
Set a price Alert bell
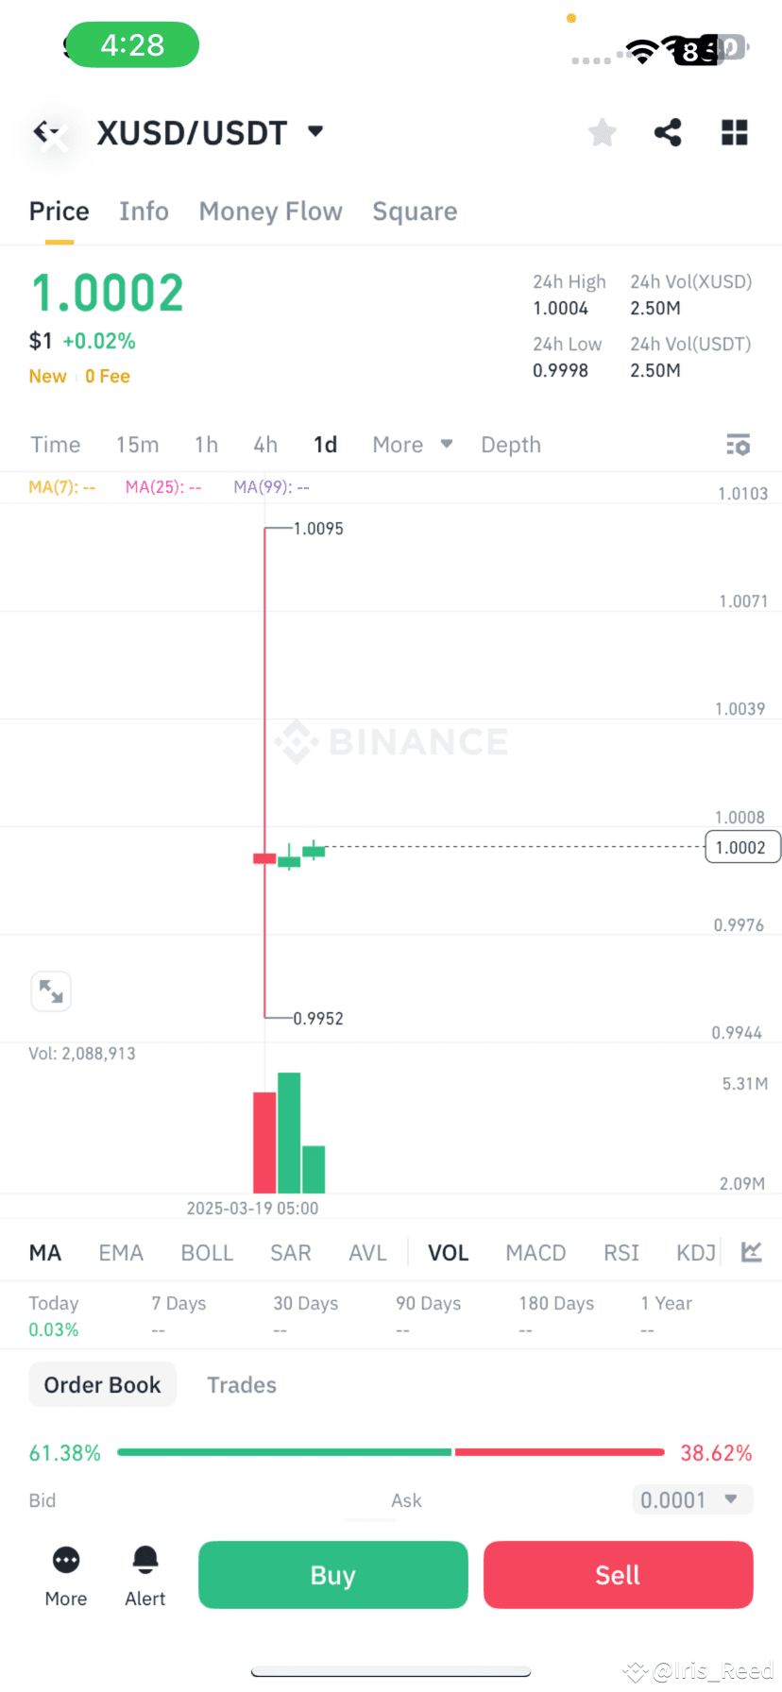pyautogui.click(x=145, y=1576)
